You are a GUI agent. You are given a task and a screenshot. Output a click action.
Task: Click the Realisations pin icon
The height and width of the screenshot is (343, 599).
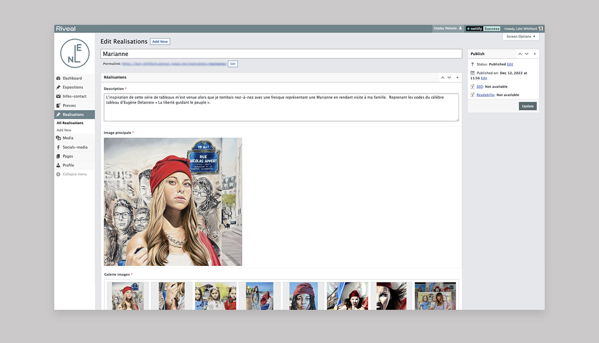click(x=58, y=114)
